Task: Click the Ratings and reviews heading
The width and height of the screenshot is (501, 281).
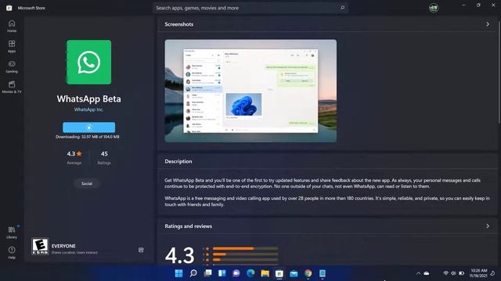Action: tap(188, 226)
